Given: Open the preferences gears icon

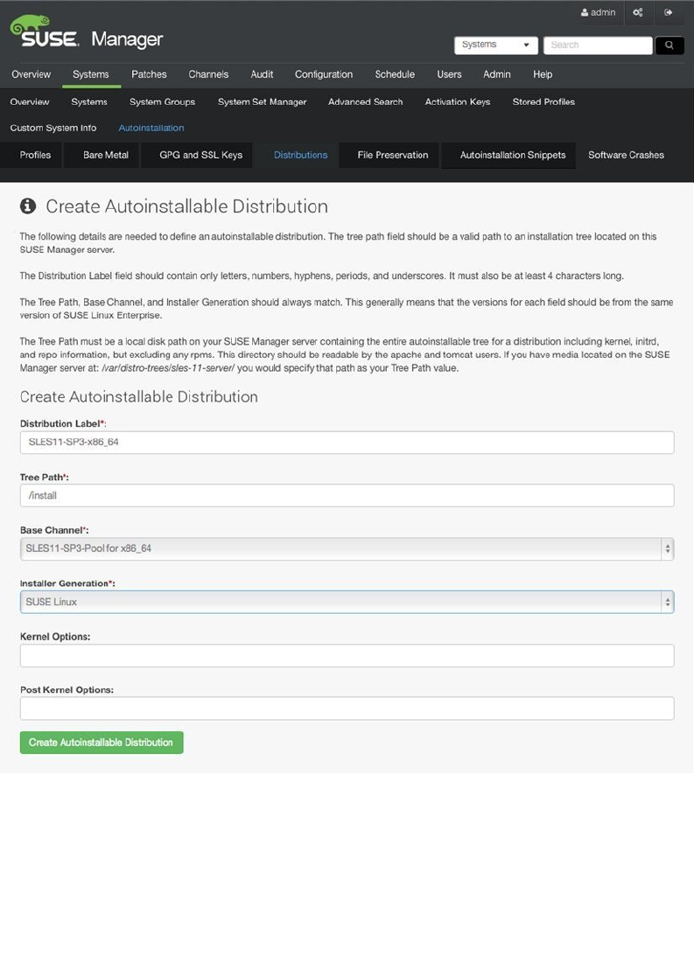Looking at the screenshot, I should point(638,13).
